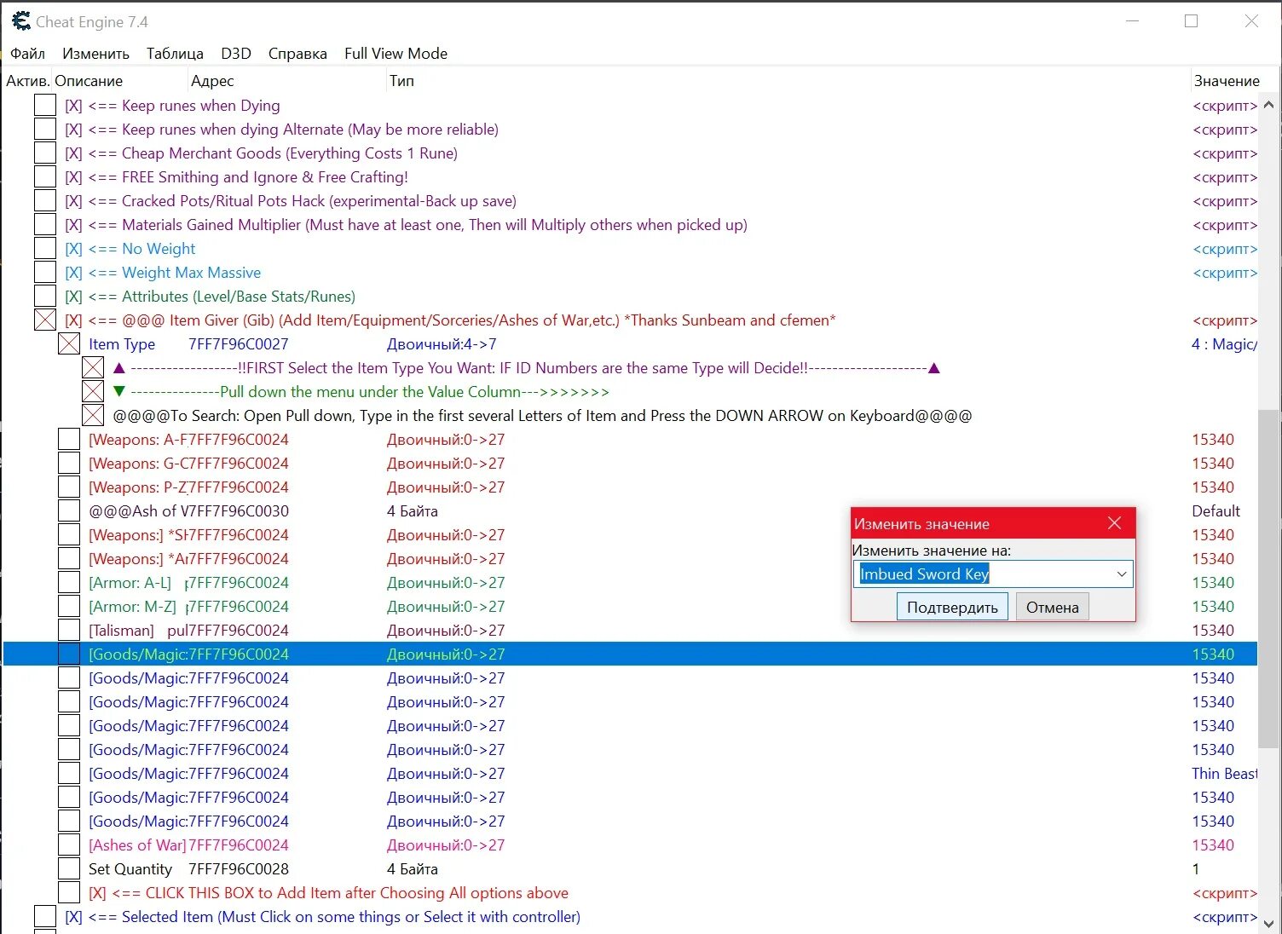Tick CLICK THIS BOX to Add Item checkbox

[69, 893]
